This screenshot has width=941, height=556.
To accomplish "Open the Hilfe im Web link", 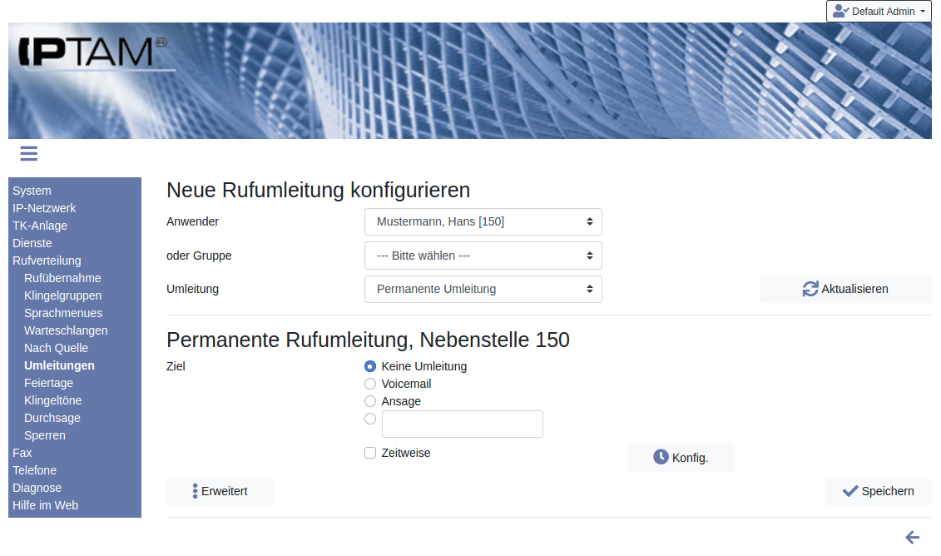I will (x=45, y=505).
